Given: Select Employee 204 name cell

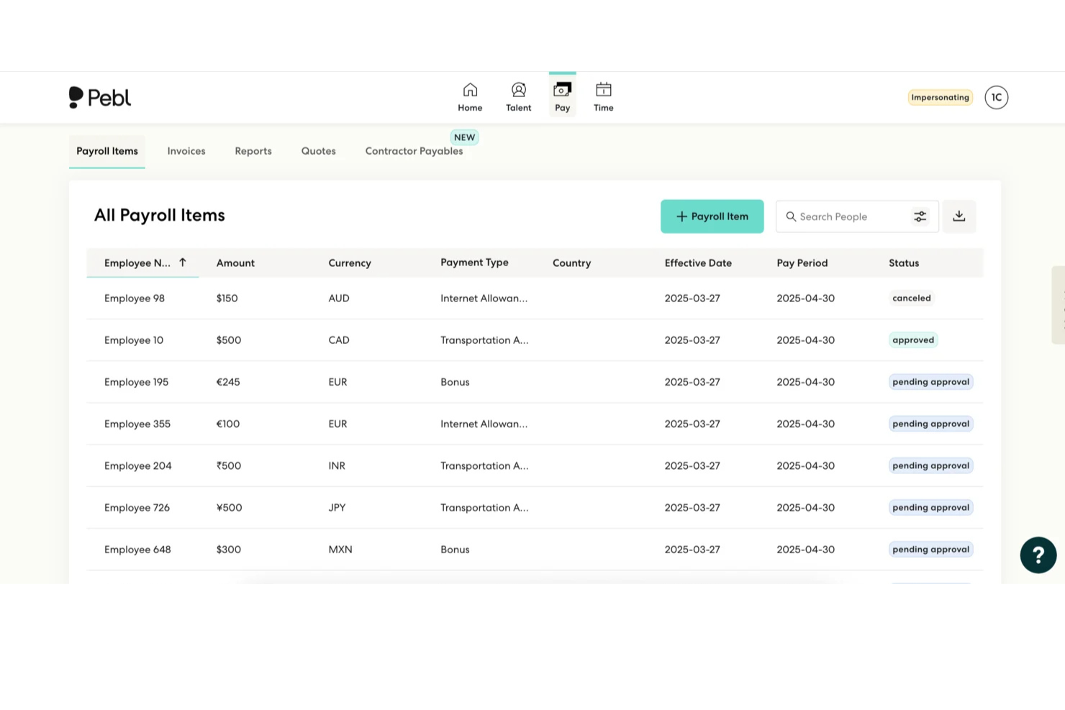Looking at the screenshot, I should tap(138, 465).
